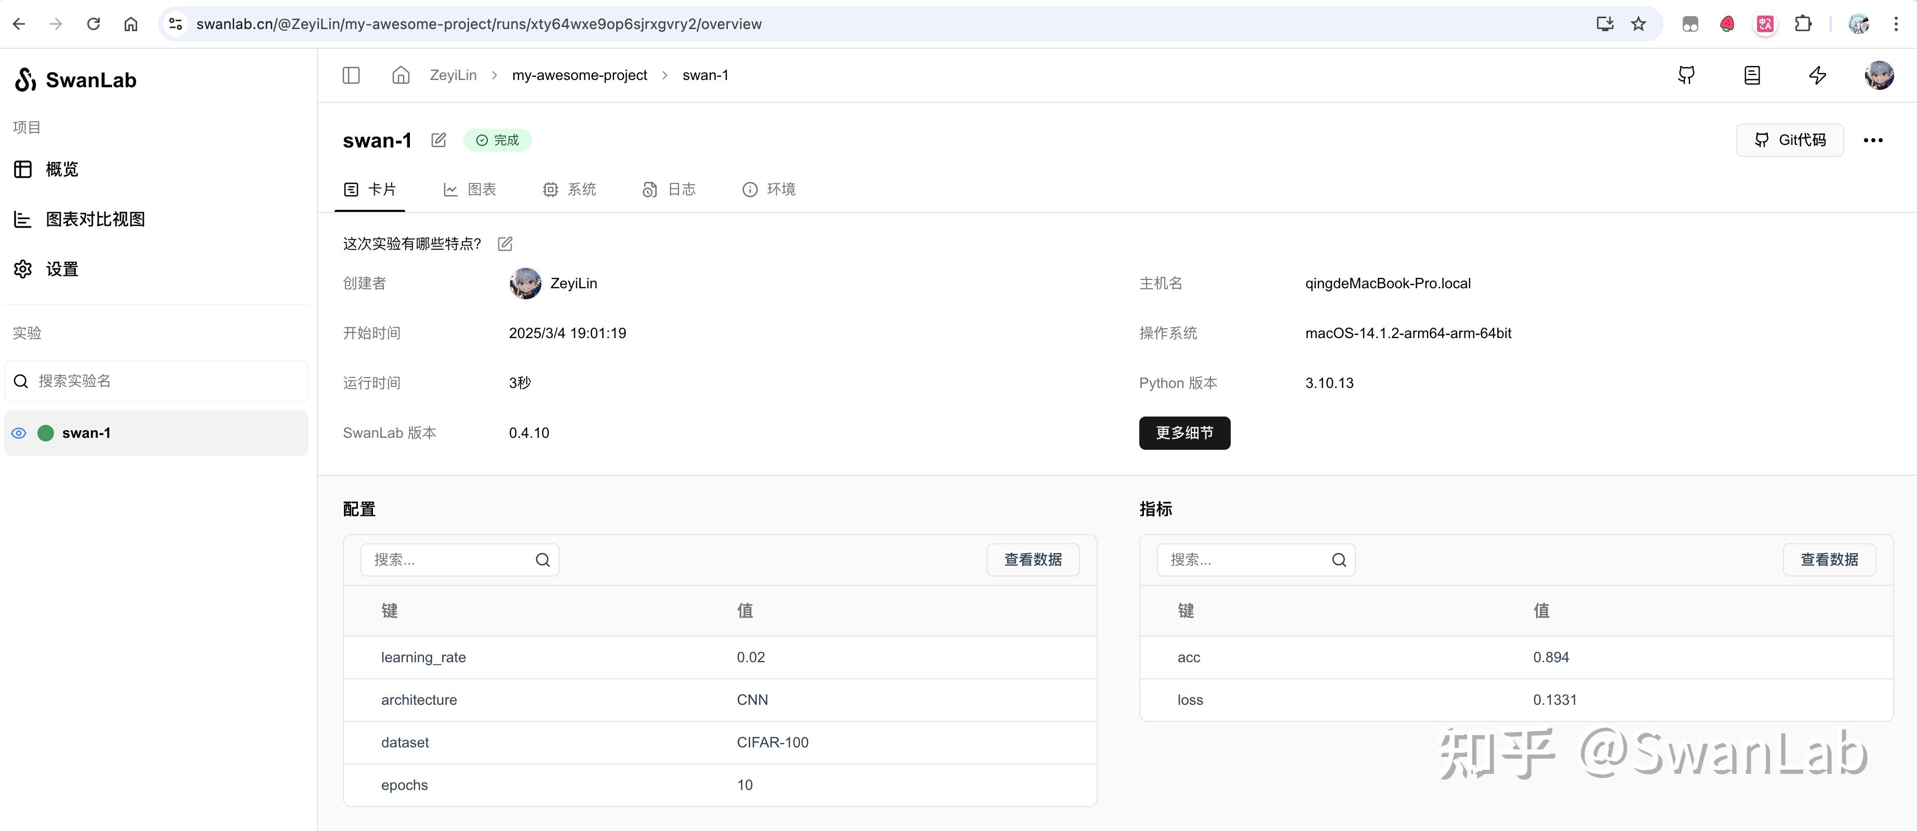Click the browser address bar URL
The height and width of the screenshot is (831, 1917).
(478, 24)
